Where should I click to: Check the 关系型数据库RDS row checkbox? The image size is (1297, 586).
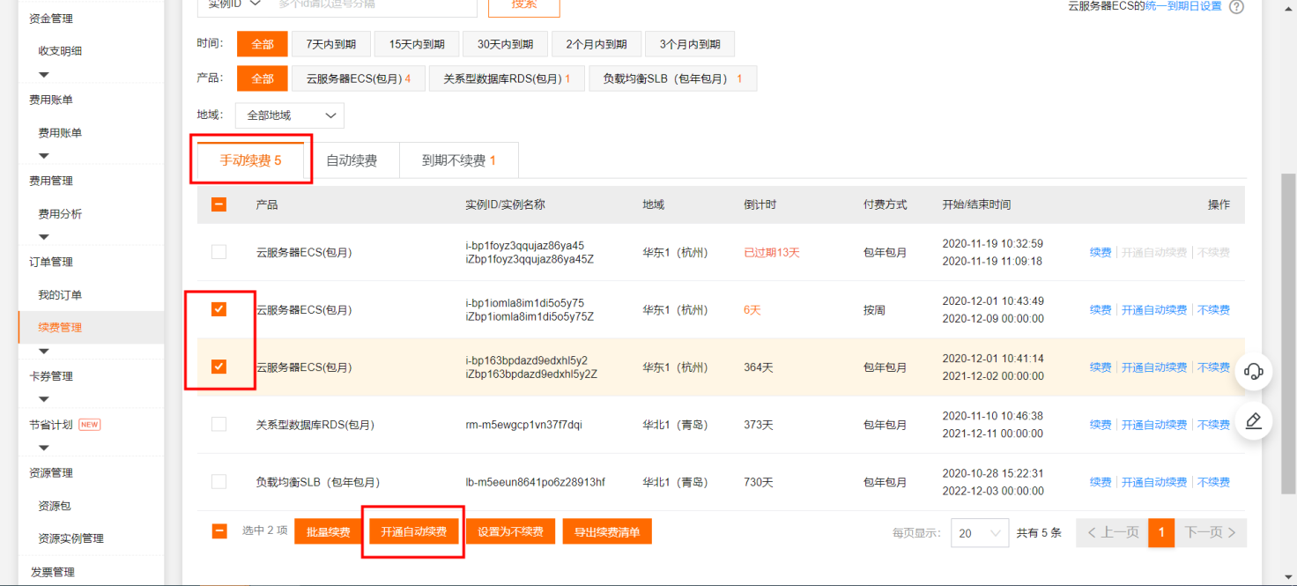point(219,425)
